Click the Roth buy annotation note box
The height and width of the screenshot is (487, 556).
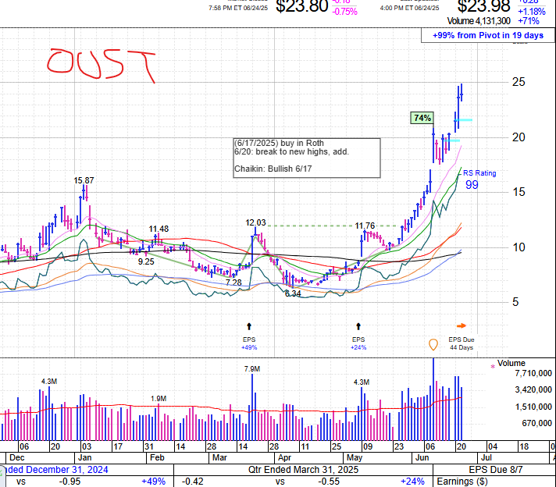[x=307, y=158]
